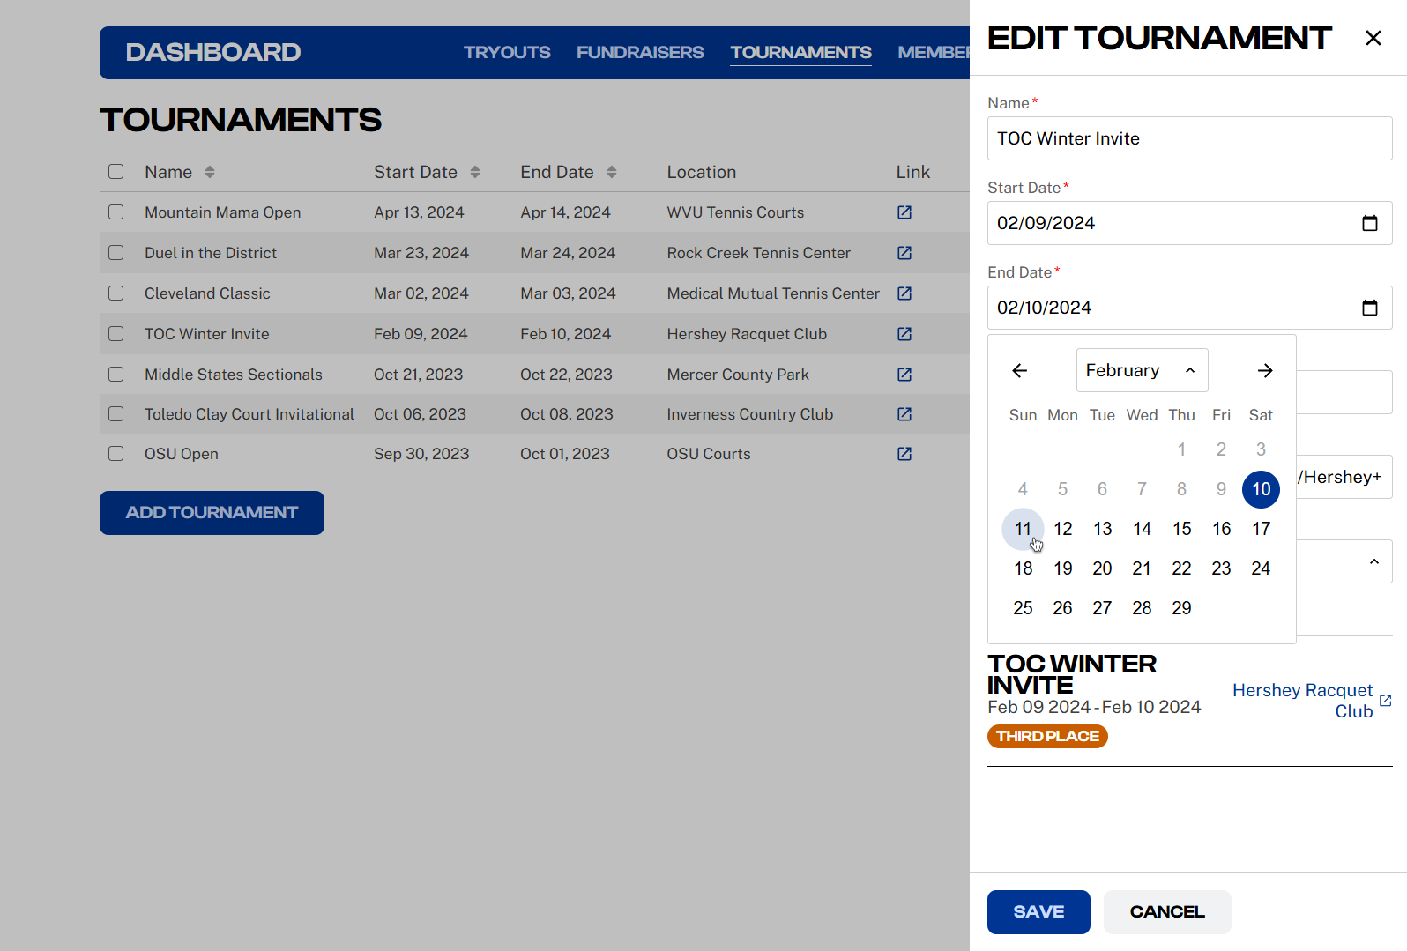Choose February 24 in the calendar

point(1261,568)
